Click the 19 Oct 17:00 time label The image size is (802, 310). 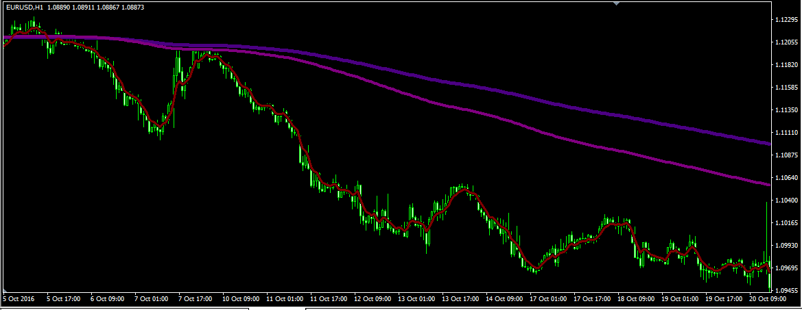tap(723, 299)
